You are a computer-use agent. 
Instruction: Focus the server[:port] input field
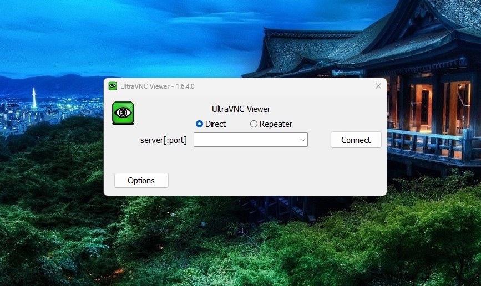251,140
